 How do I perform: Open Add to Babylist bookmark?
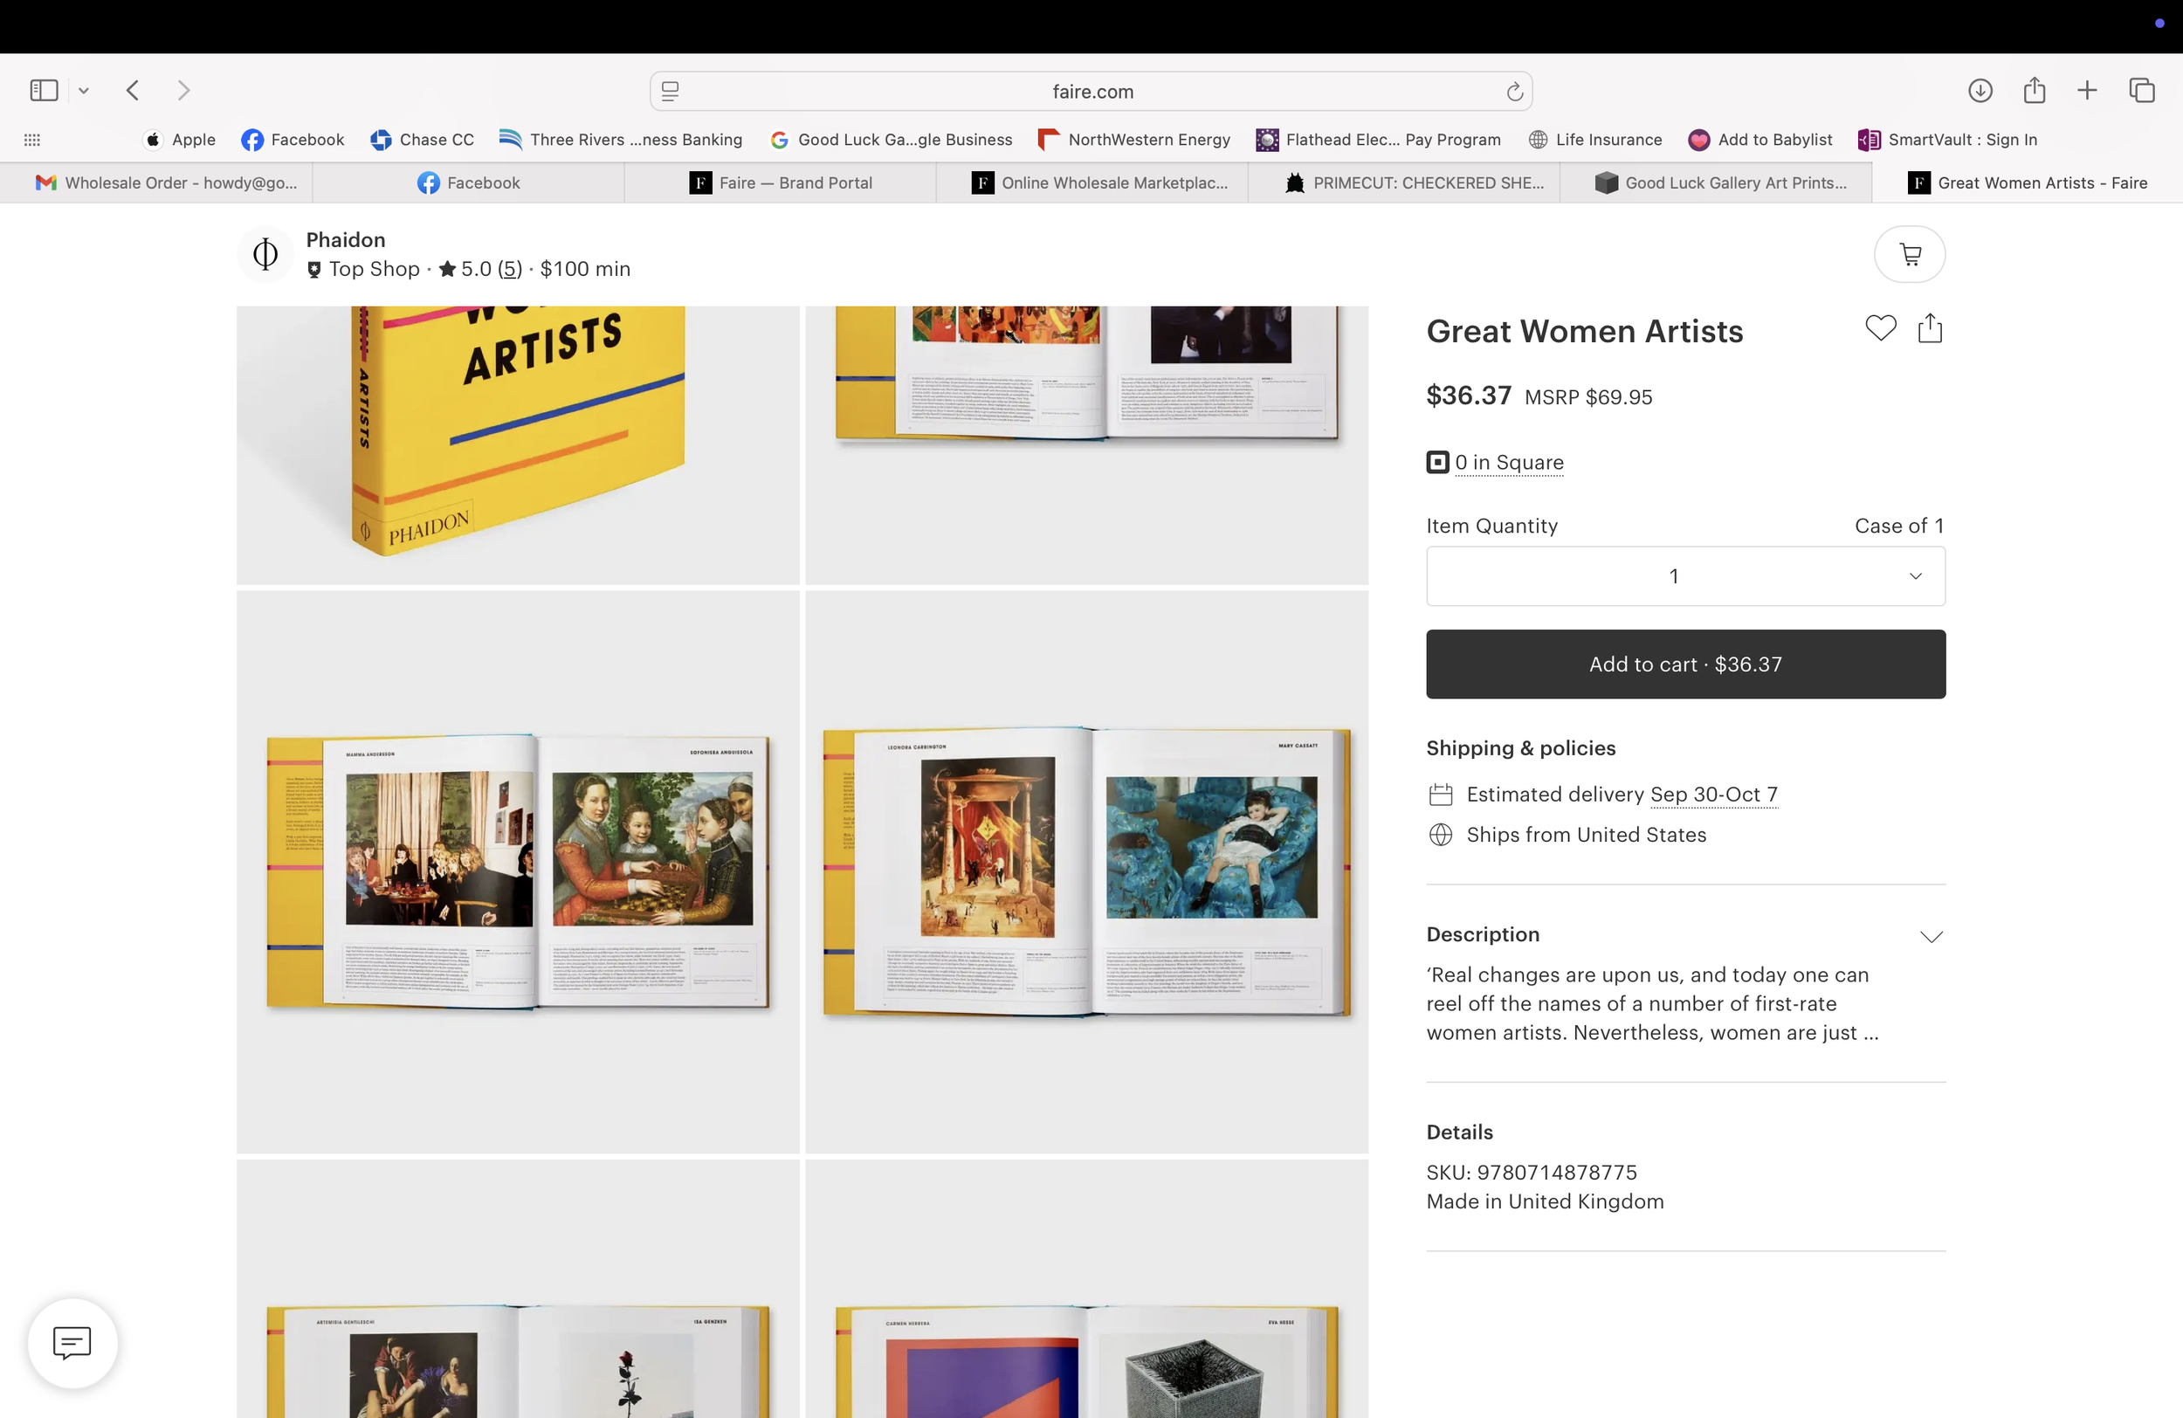[x=1760, y=140]
